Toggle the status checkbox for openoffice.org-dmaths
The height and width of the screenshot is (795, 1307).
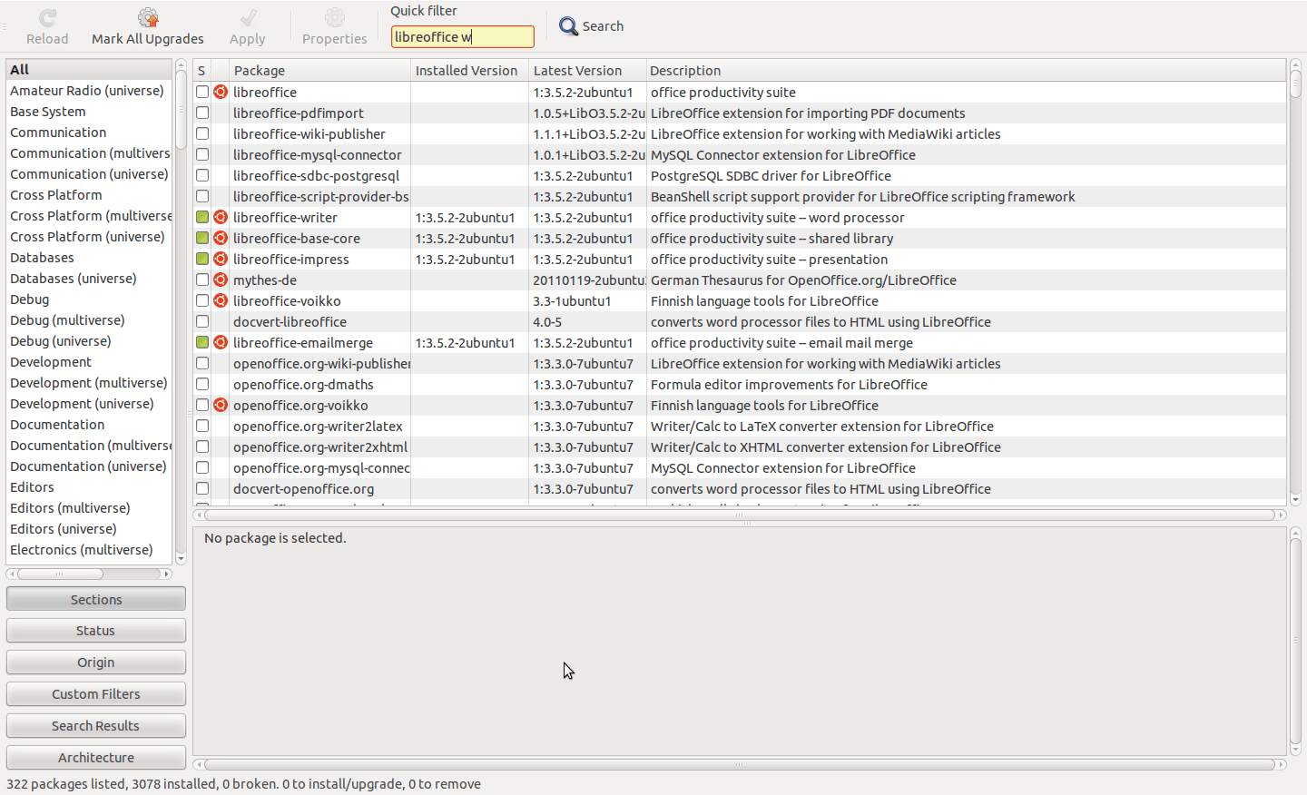(202, 384)
